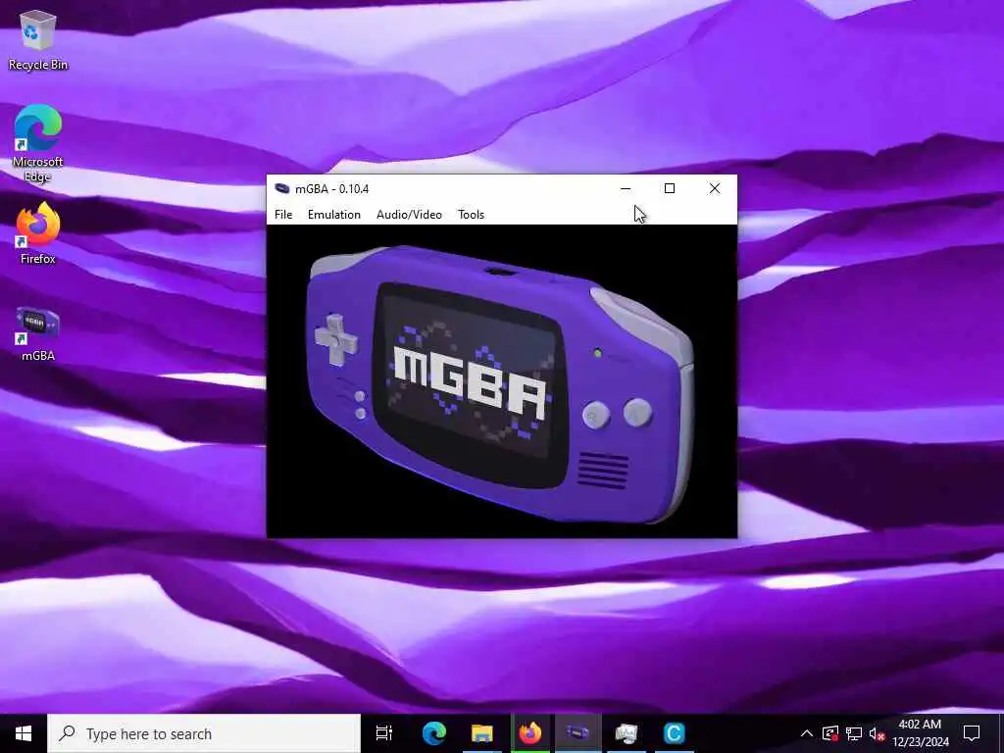Open File Explorer from the taskbar
The image size is (1004, 753).
tap(481, 733)
